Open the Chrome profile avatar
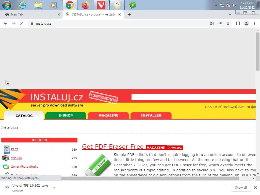The width and height of the screenshot is (260, 195). click(246, 23)
